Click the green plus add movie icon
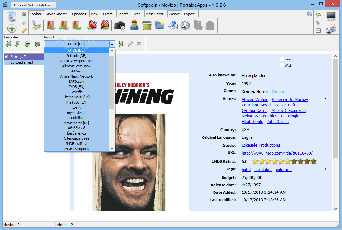This screenshot has height=230, width=342. point(12,28)
